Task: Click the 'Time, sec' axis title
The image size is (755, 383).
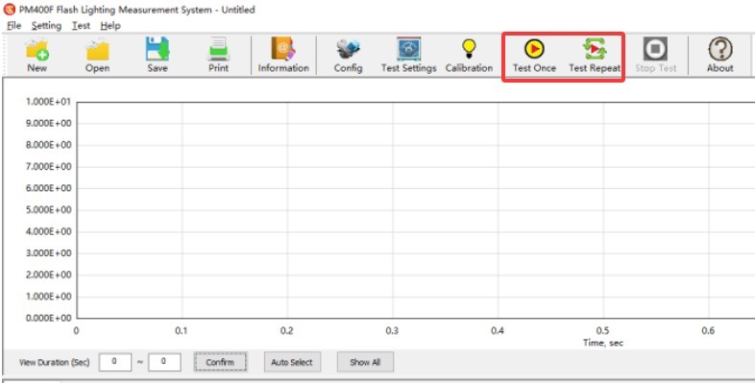Action: tap(603, 343)
